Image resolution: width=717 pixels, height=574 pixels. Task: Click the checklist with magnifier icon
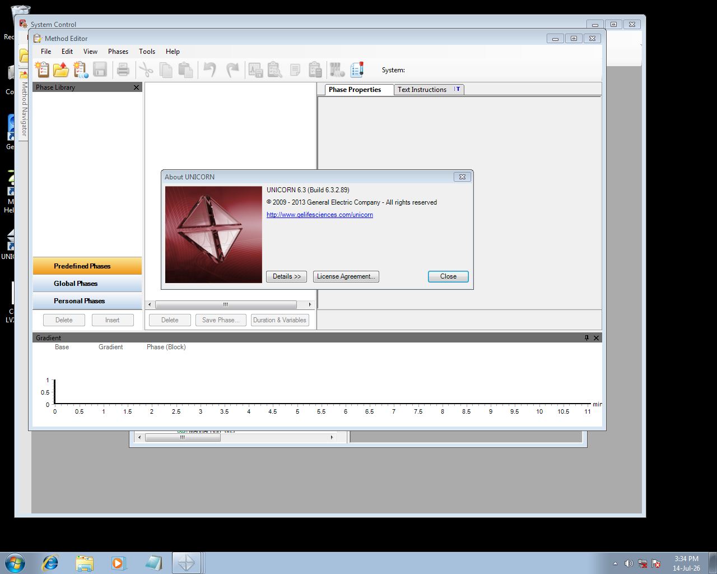[x=274, y=70]
